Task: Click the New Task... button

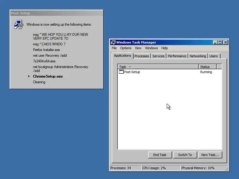Action: [x=210, y=155]
